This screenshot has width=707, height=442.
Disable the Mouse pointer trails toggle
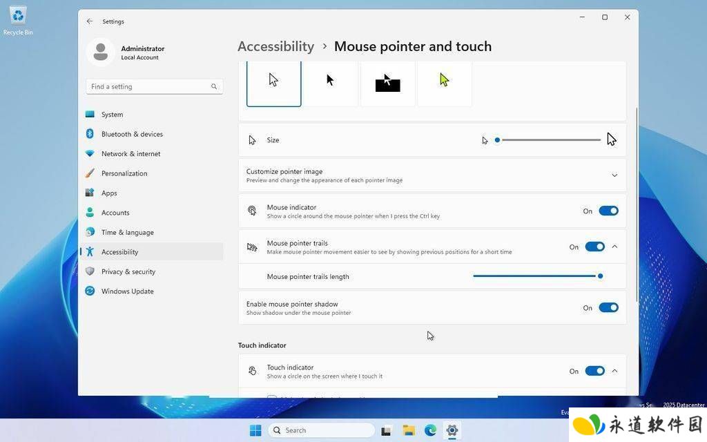[x=594, y=247]
